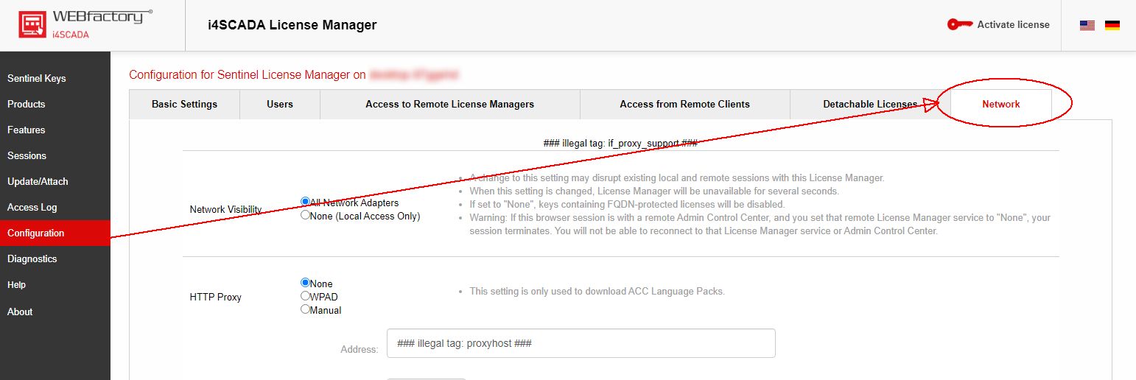Set HTTP Proxy to WPAD
1136x380 pixels.
(x=305, y=296)
